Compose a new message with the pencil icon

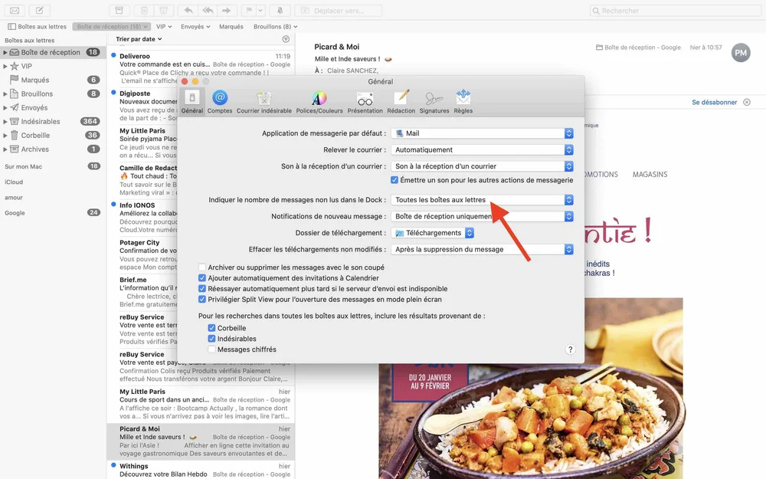(40, 10)
